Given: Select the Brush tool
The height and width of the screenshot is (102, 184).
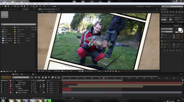Looking at the screenshot, I should click(31, 6).
